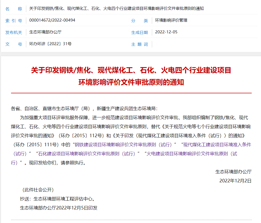
Task: Click the generation date 2022-12-05
Action: pyautogui.click(x=166, y=32)
